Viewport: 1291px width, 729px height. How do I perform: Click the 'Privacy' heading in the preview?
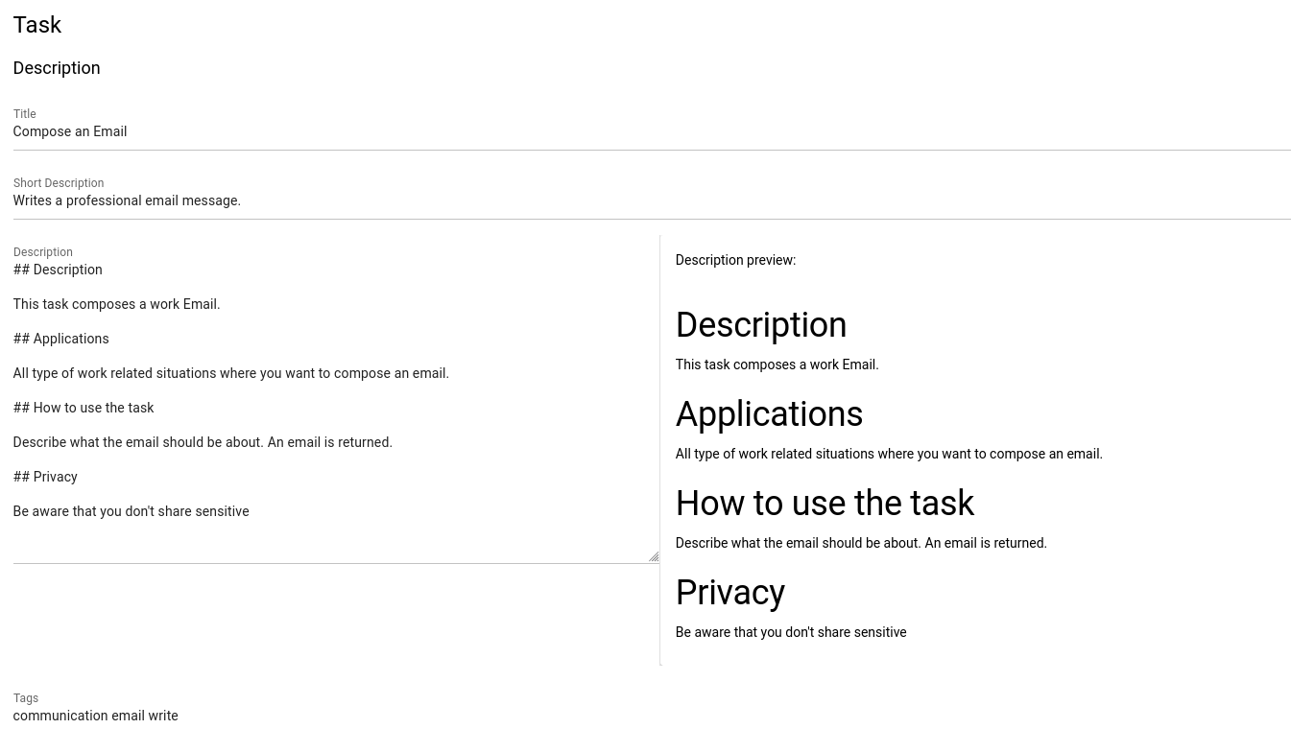pos(730,593)
